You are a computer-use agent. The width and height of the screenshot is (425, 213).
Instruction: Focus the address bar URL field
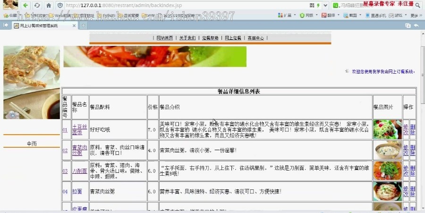coord(186,5)
